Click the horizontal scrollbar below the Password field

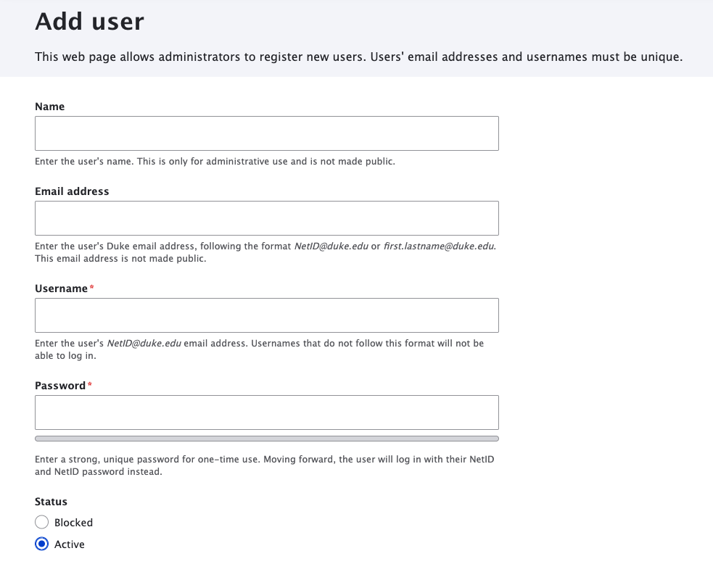click(266, 438)
